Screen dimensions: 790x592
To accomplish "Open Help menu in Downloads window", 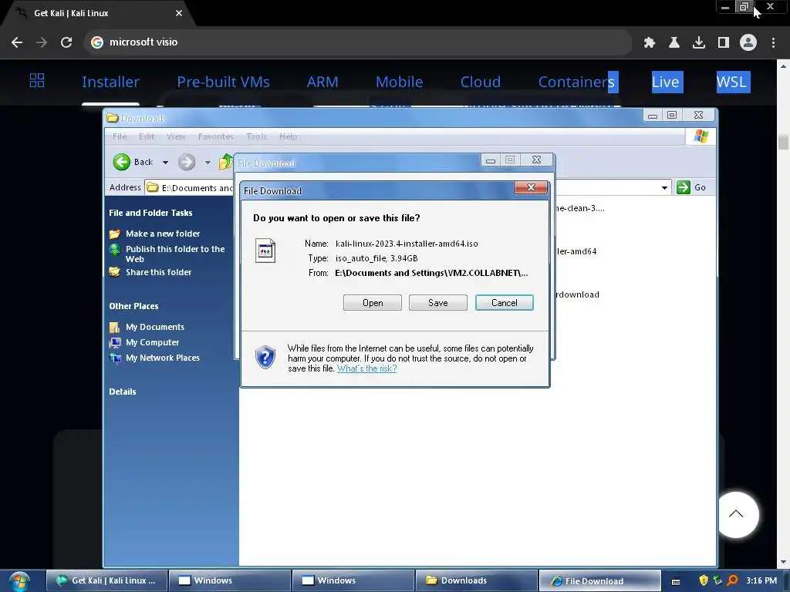I will pyautogui.click(x=289, y=136).
